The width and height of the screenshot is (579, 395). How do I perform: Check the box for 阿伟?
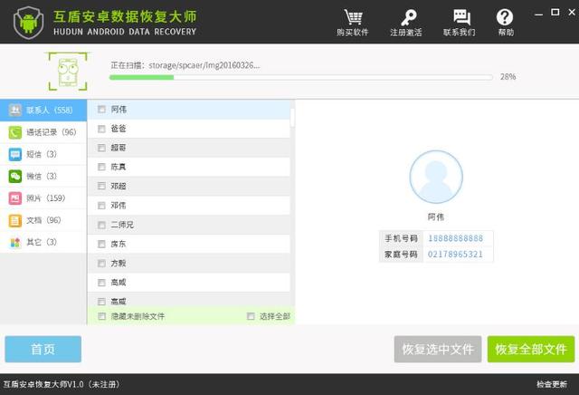pos(101,109)
